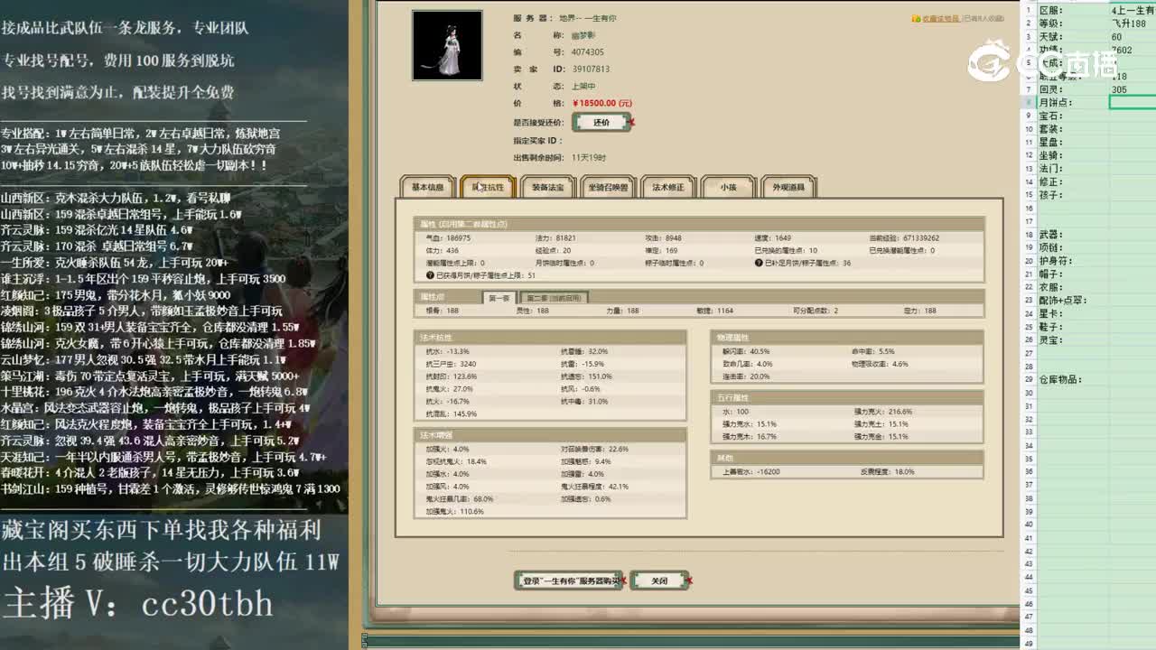Click the 对召唤兽伤害: 22.6% entry
Screen dimensions: 1156x650
pyautogui.click(x=594, y=449)
